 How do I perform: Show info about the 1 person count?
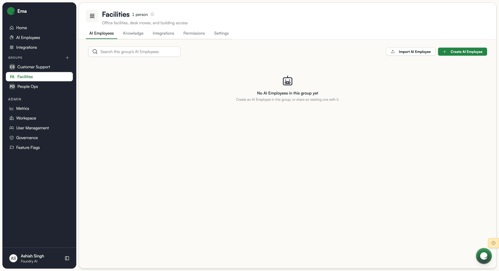(x=152, y=14)
